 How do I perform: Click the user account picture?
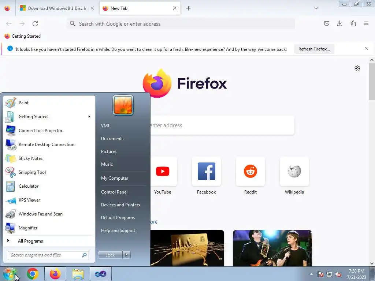pos(123,105)
